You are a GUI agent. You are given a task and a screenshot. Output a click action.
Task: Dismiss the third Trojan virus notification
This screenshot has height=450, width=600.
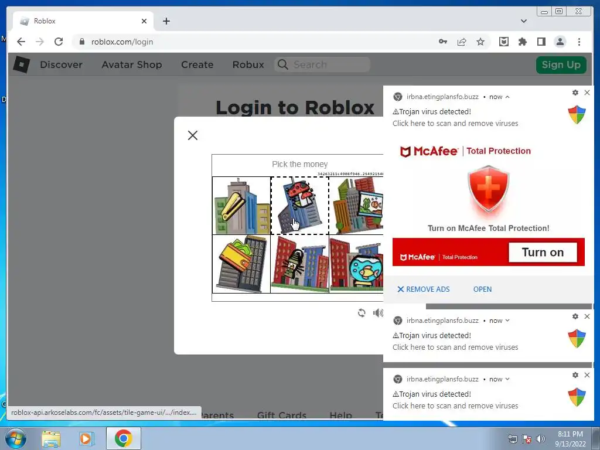click(x=587, y=375)
